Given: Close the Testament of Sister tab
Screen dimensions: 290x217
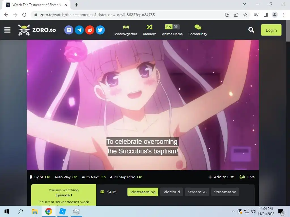Looking at the screenshot, I should coord(66,5).
